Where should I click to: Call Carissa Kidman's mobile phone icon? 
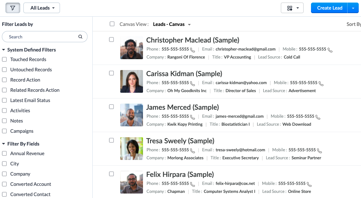coord(321,83)
